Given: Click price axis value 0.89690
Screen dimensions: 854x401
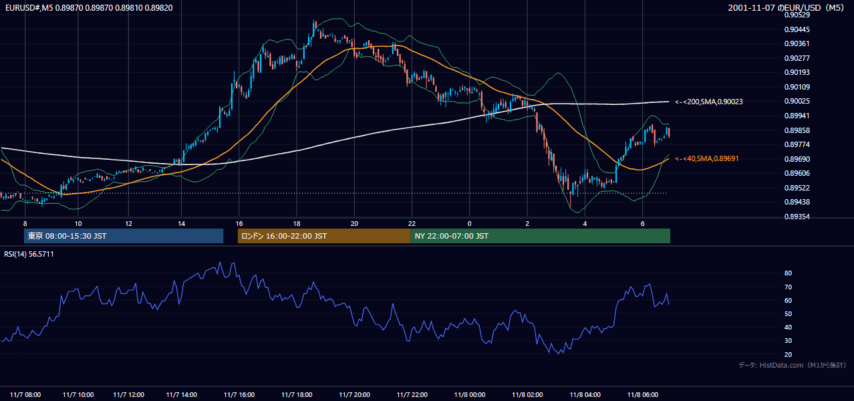Looking at the screenshot, I should [x=797, y=159].
